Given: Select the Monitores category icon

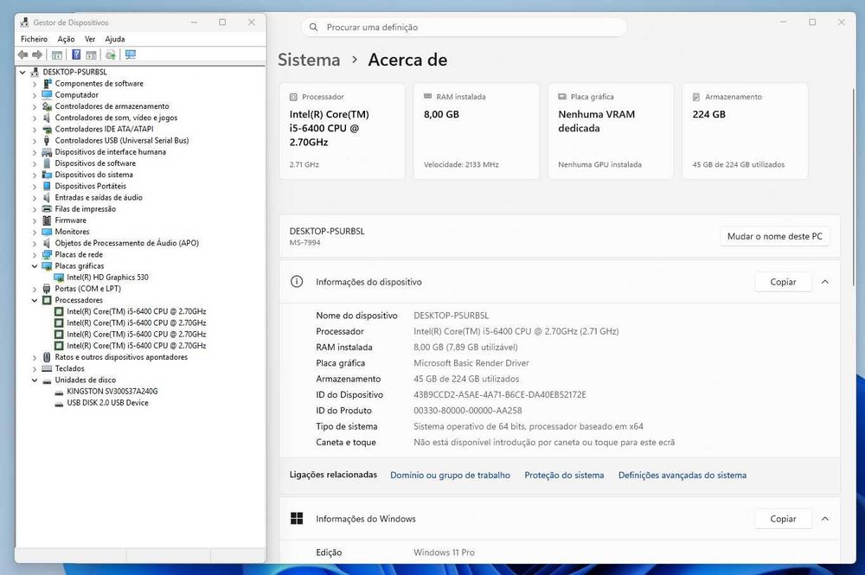Looking at the screenshot, I should (x=47, y=232).
